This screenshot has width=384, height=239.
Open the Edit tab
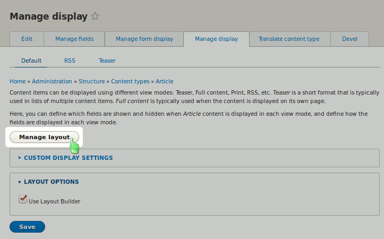(x=27, y=39)
